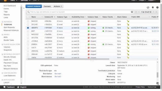Image resolution: width=162 pixels, height=91 pixels.
Task: Select the CACTI instance checkbox
Action: [28, 48]
